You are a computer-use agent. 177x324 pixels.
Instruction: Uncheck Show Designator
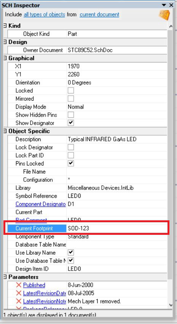coord(71,123)
